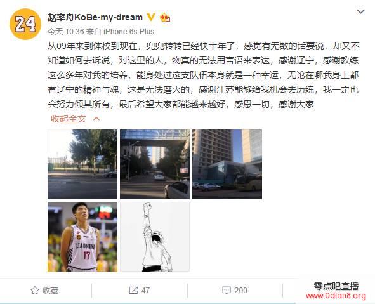Open the iPhone 6s Plus source link

128,32
